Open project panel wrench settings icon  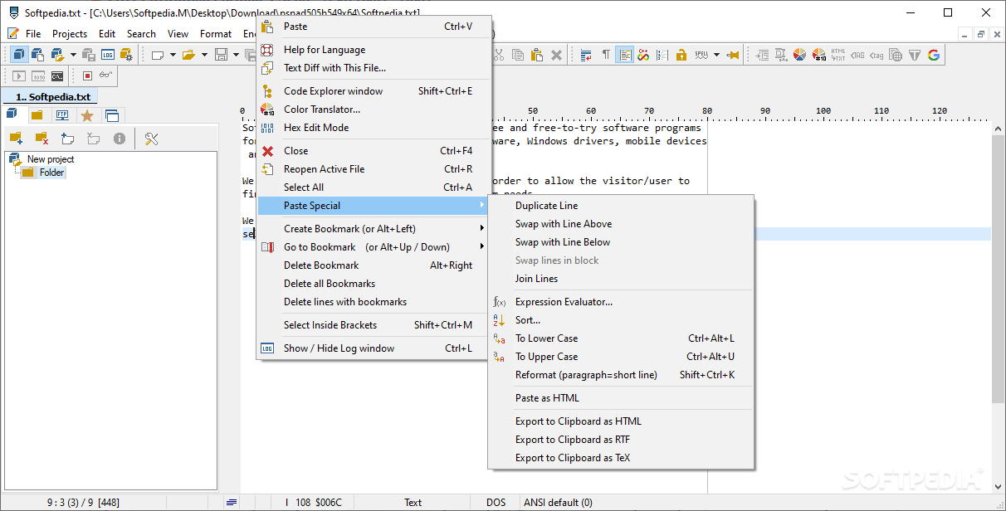tap(151, 139)
